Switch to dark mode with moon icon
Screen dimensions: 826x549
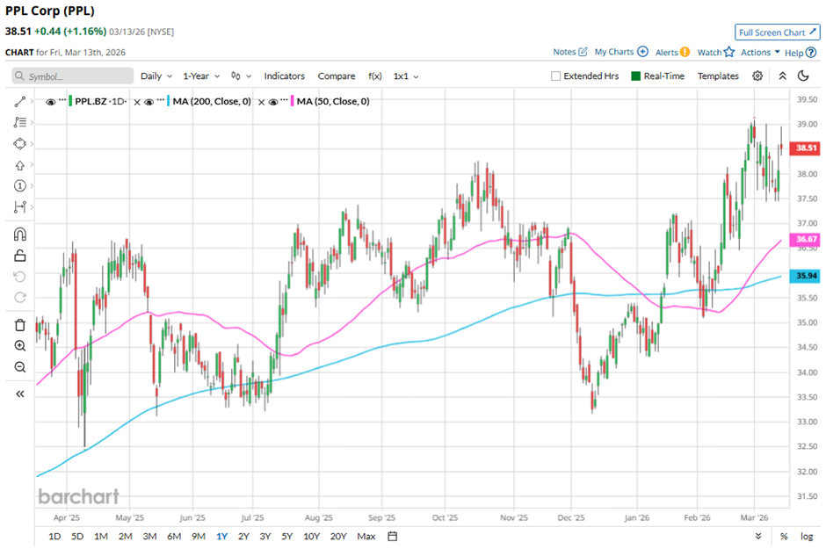(803, 76)
